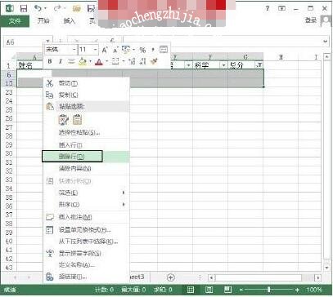The height and width of the screenshot is (297, 333).
Task: Choose 删除行(D) in the context menu
Action: (x=86, y=157)
